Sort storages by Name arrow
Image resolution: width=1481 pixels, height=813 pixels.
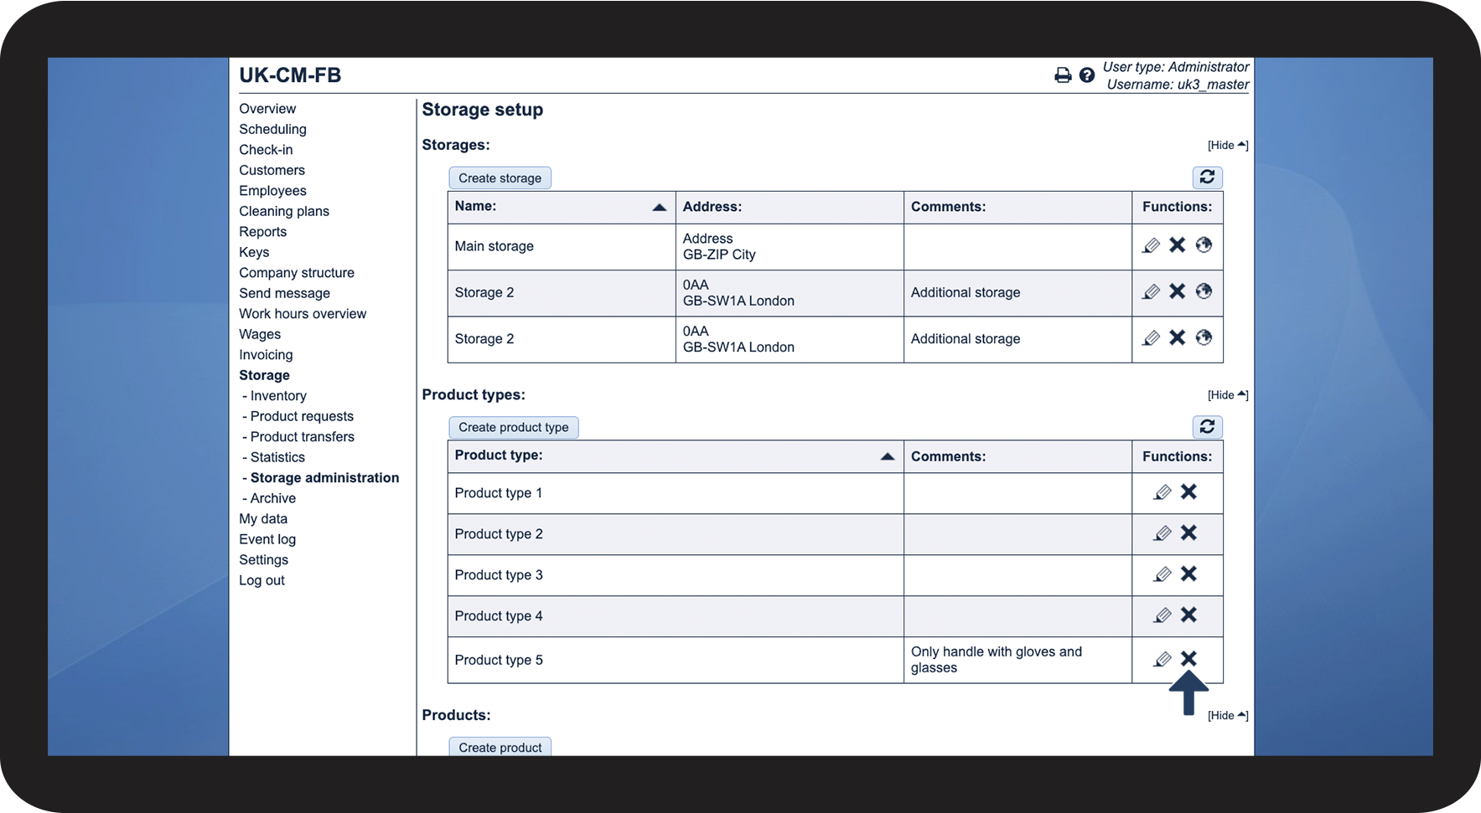660,208
